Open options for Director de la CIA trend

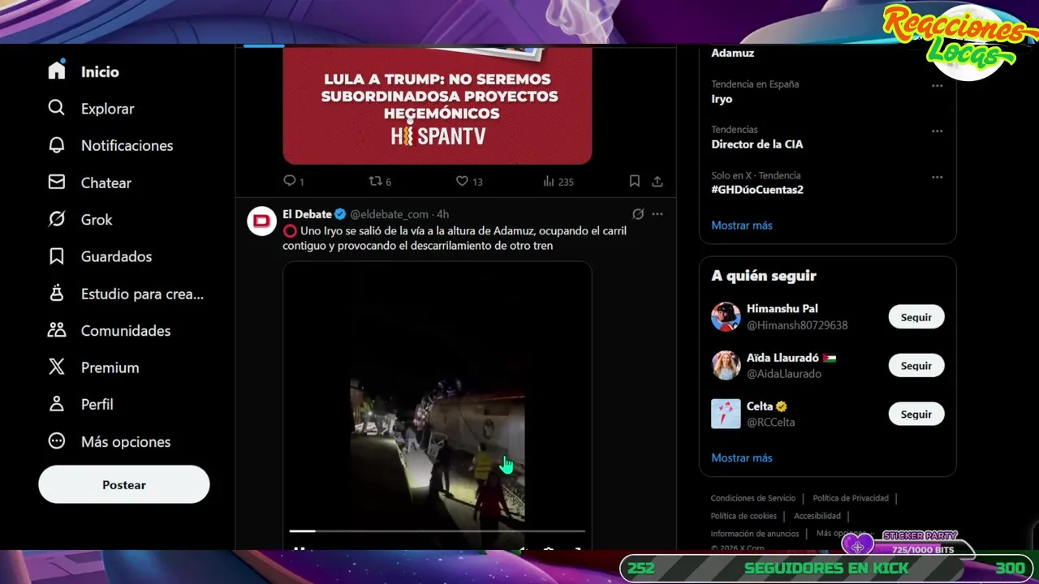pyautogui.click(x=937, y=131)
